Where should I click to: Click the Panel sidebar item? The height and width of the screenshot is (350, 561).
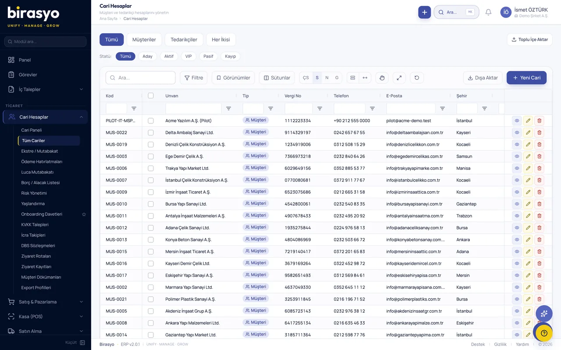46,60
